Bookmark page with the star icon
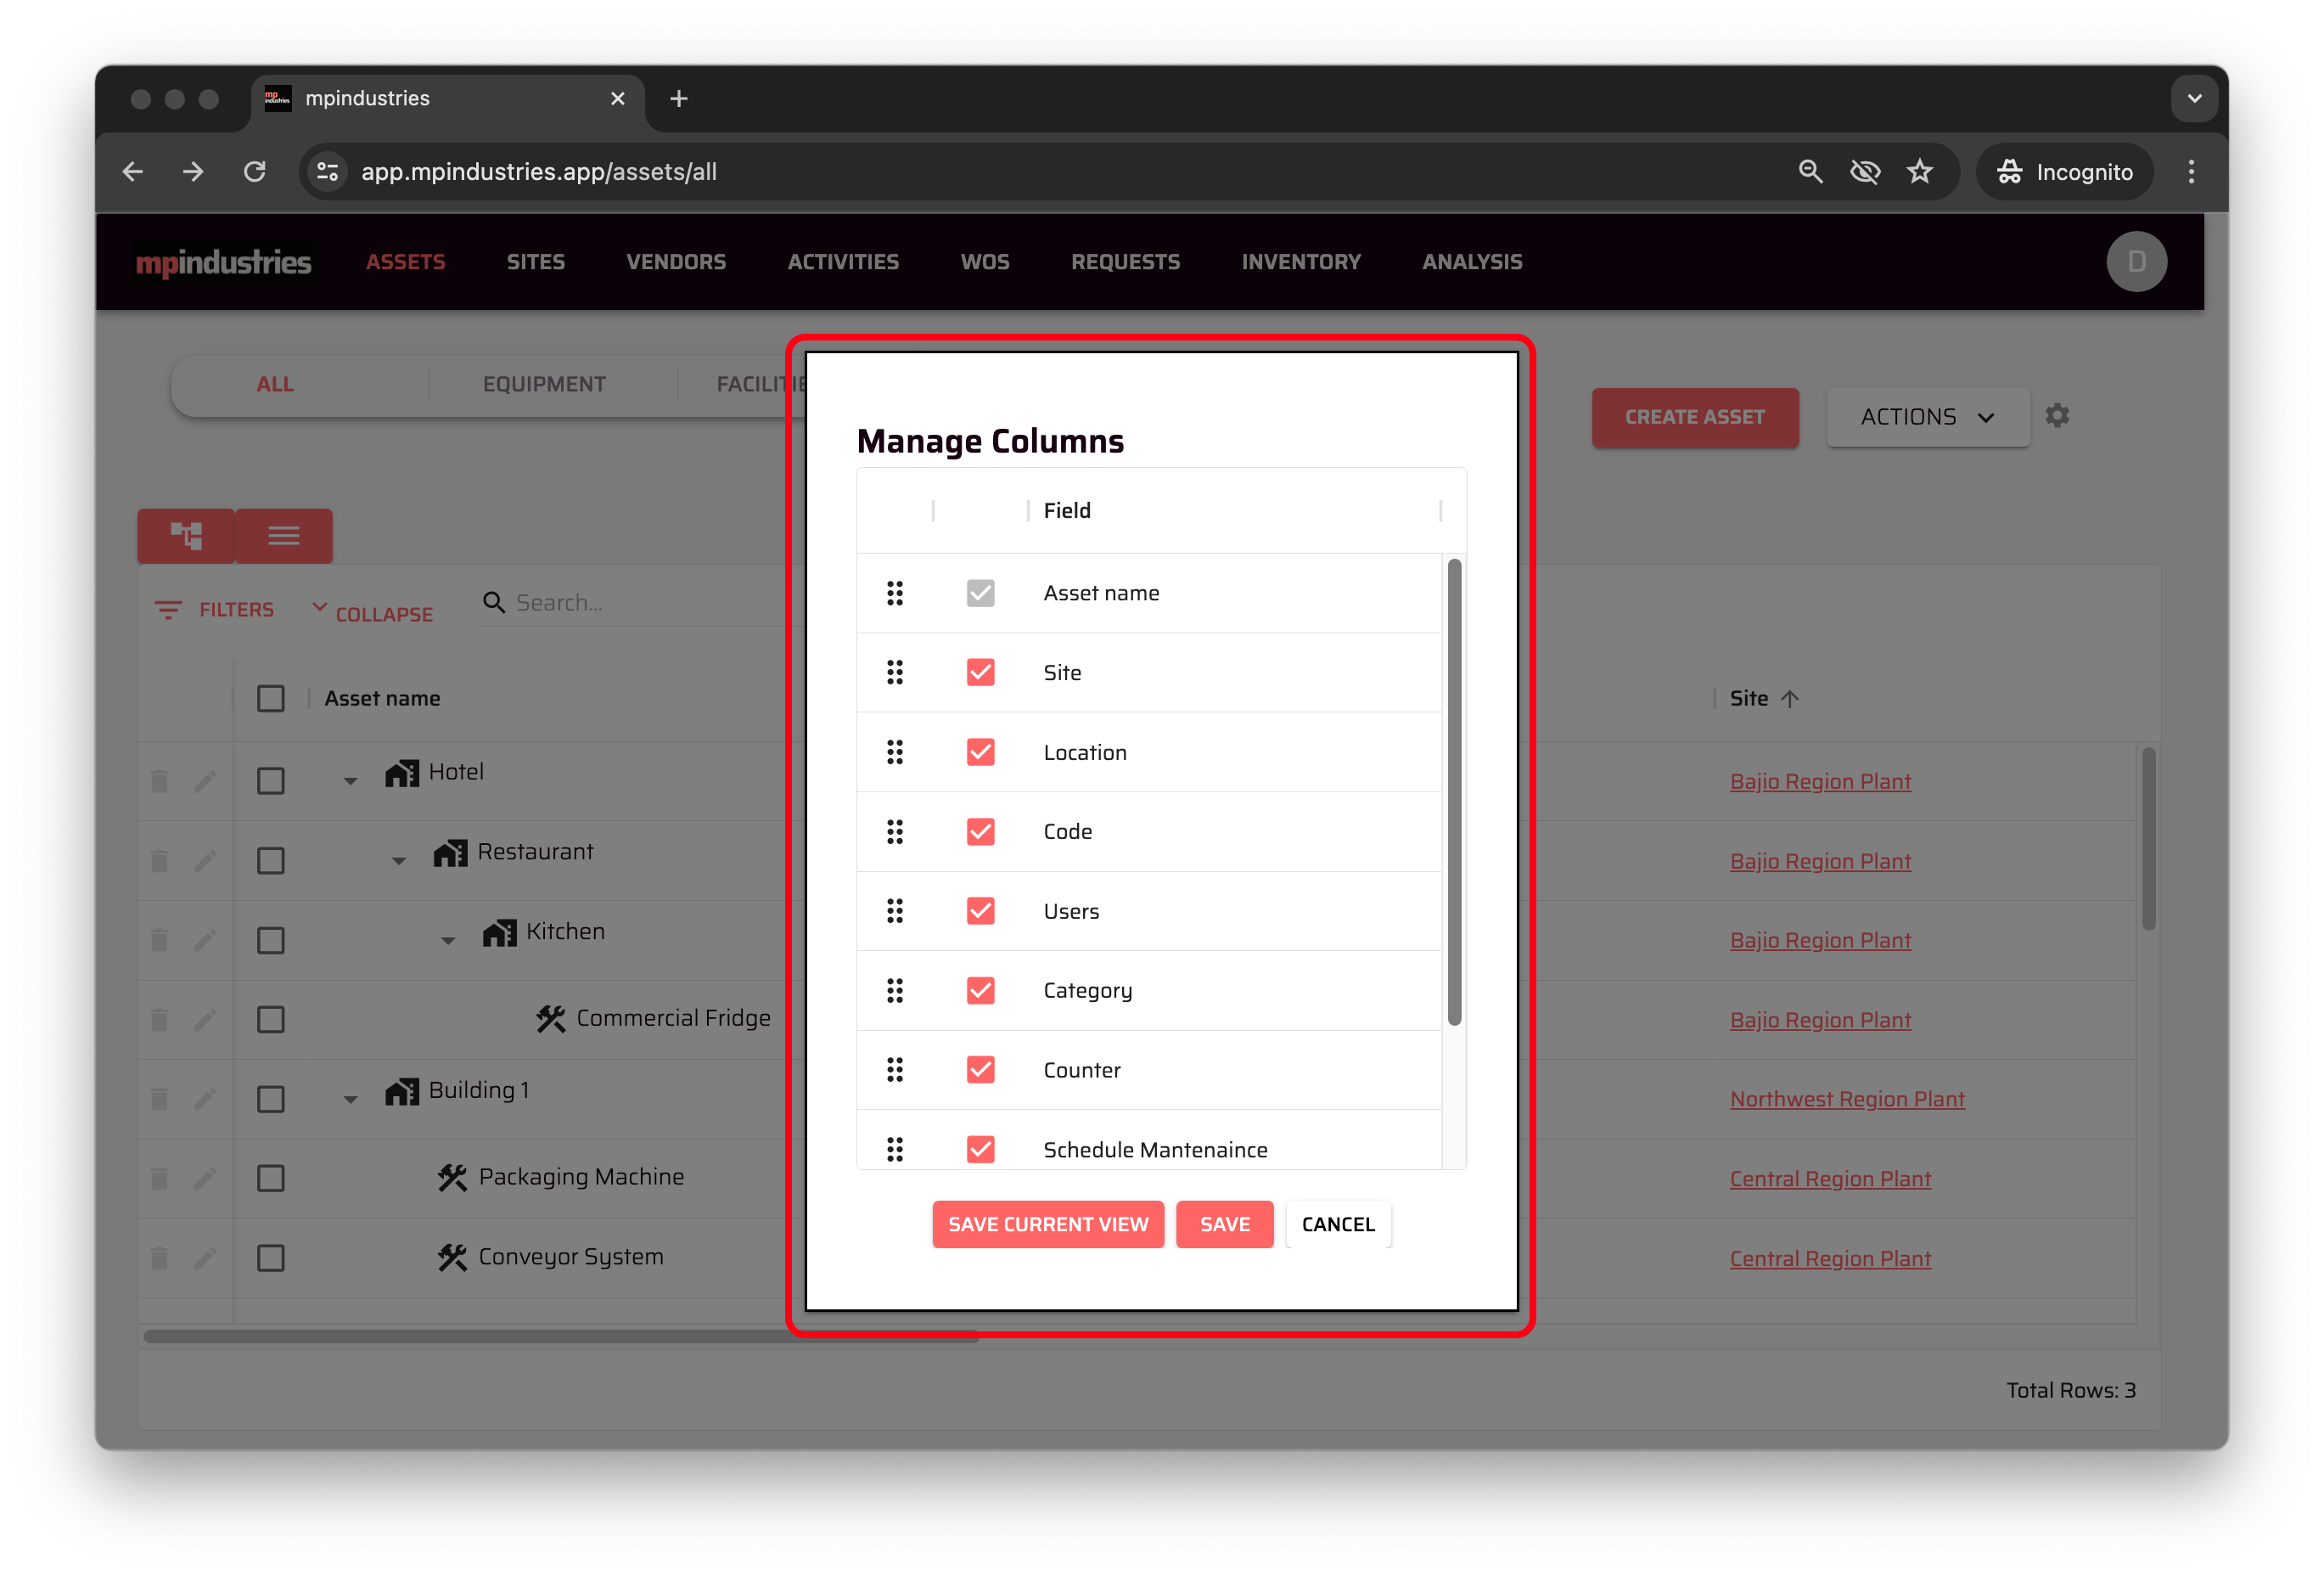Image resolution: width=2324 pixels, height=1576 pixels. pos(1919,172)
